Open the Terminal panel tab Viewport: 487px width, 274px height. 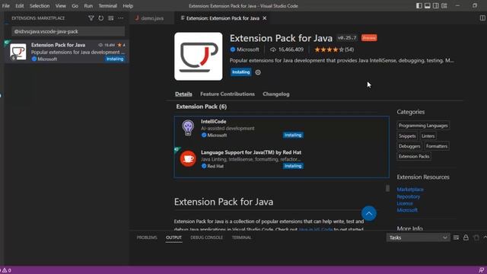(x=241, y=237)
